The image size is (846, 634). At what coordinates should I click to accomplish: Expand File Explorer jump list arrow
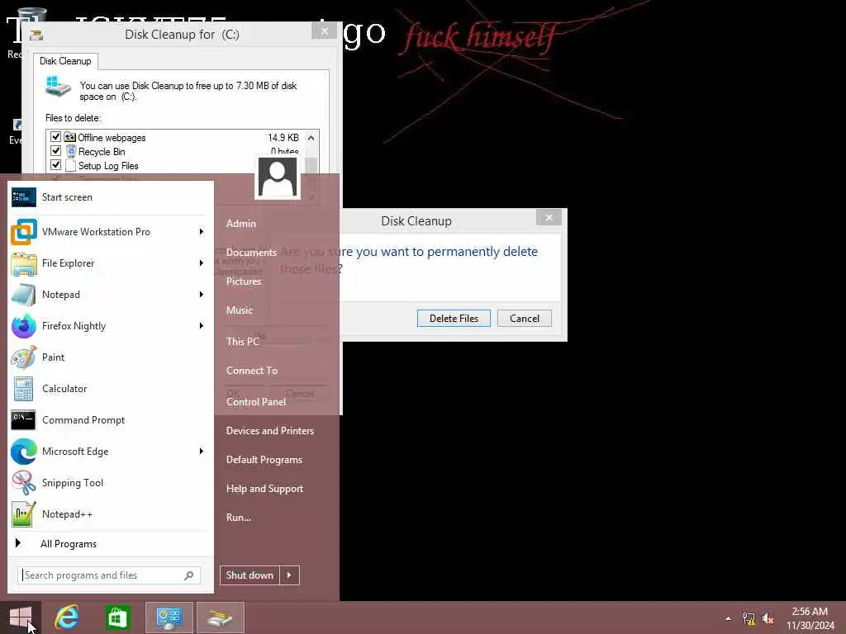[x=202, y=263]
